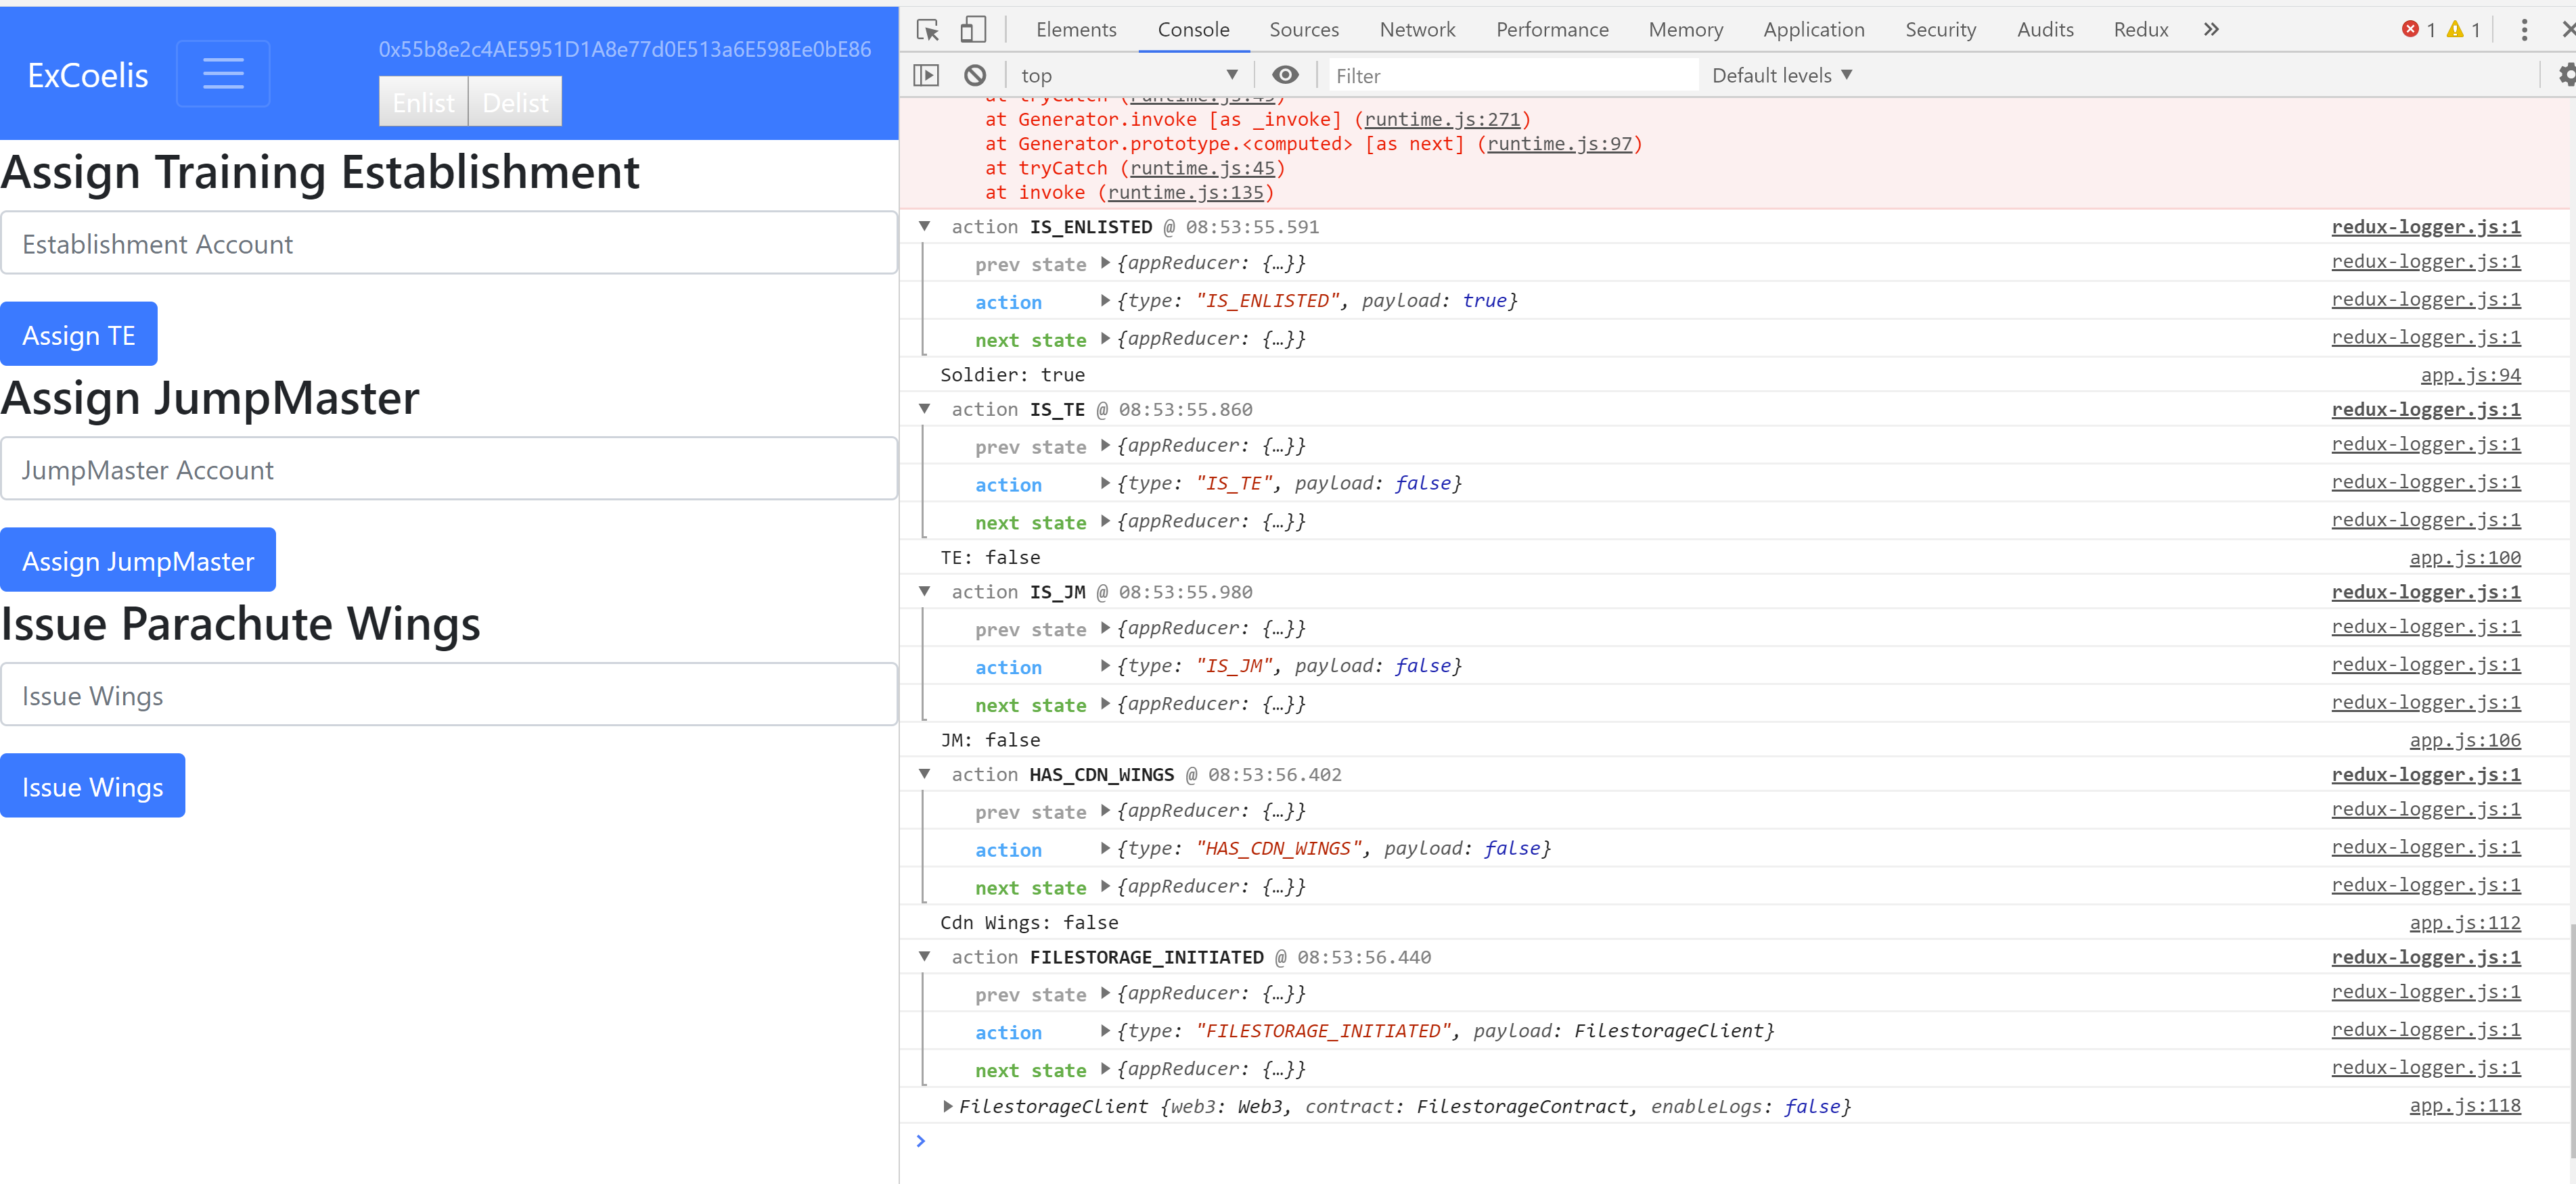The height and width of the screenshot is (1184, 2576).
Task: Show more DevTools tabs chevron
Action: pos(2211,30)
